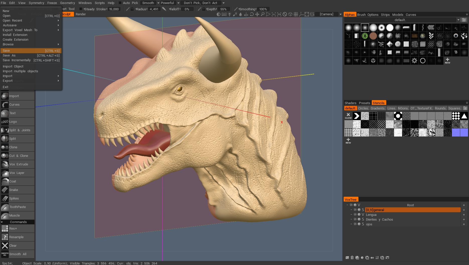Screen dimensions: 469x265
Task: Select the ToothPaste tool
Action: pyautogui.click(x=17, y=207)
